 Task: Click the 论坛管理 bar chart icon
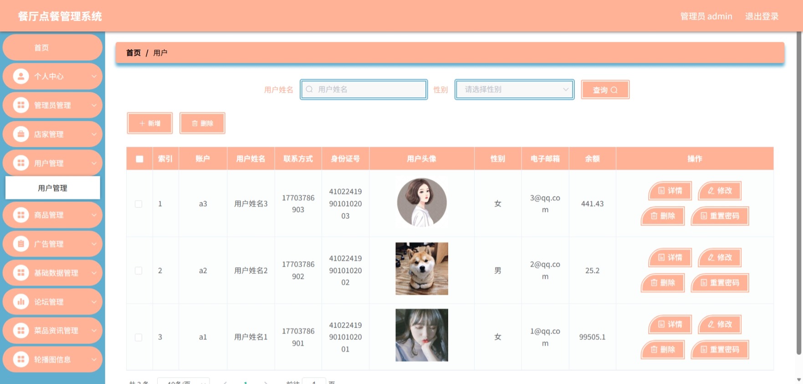pyautogui.click(x=20, y=302)
